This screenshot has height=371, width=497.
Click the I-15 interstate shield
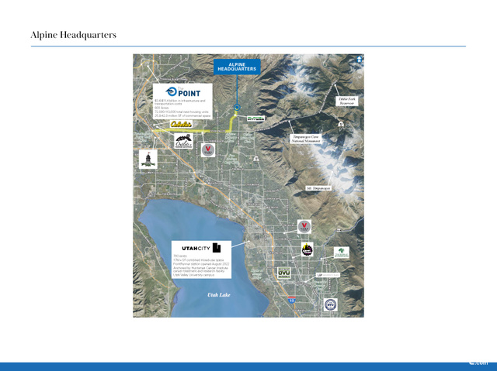[292, 300]
